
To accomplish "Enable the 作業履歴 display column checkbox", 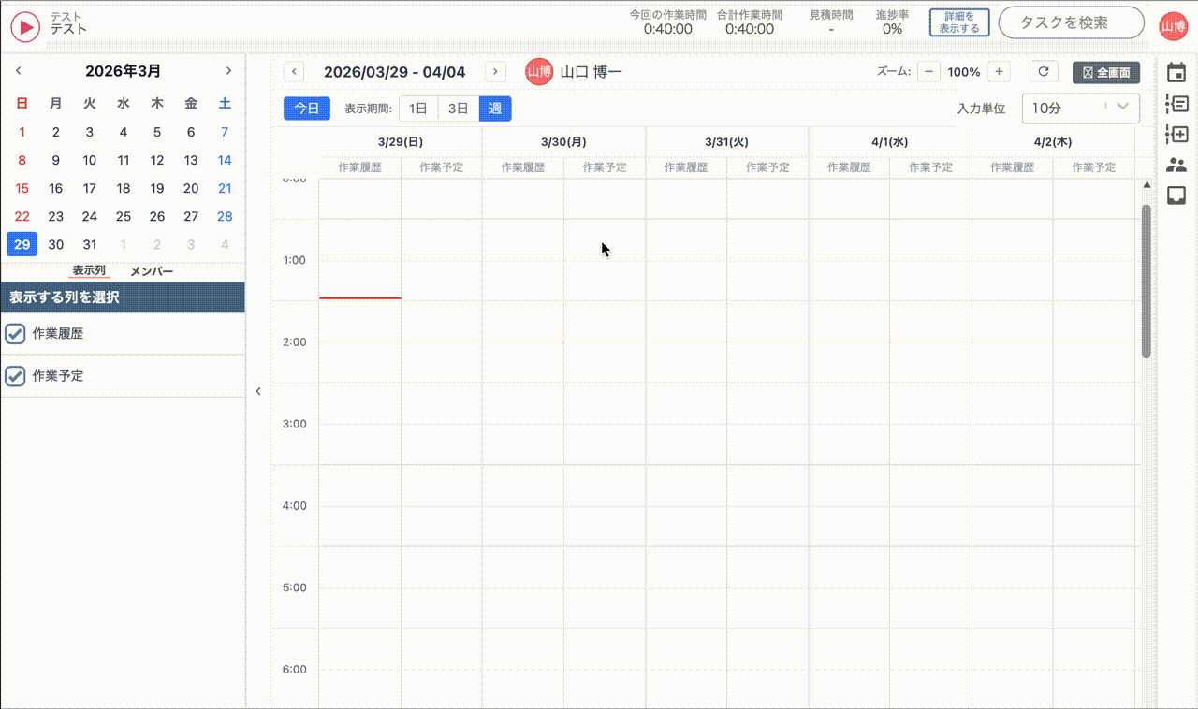I will pyautogui.click(x=15, y=334).
